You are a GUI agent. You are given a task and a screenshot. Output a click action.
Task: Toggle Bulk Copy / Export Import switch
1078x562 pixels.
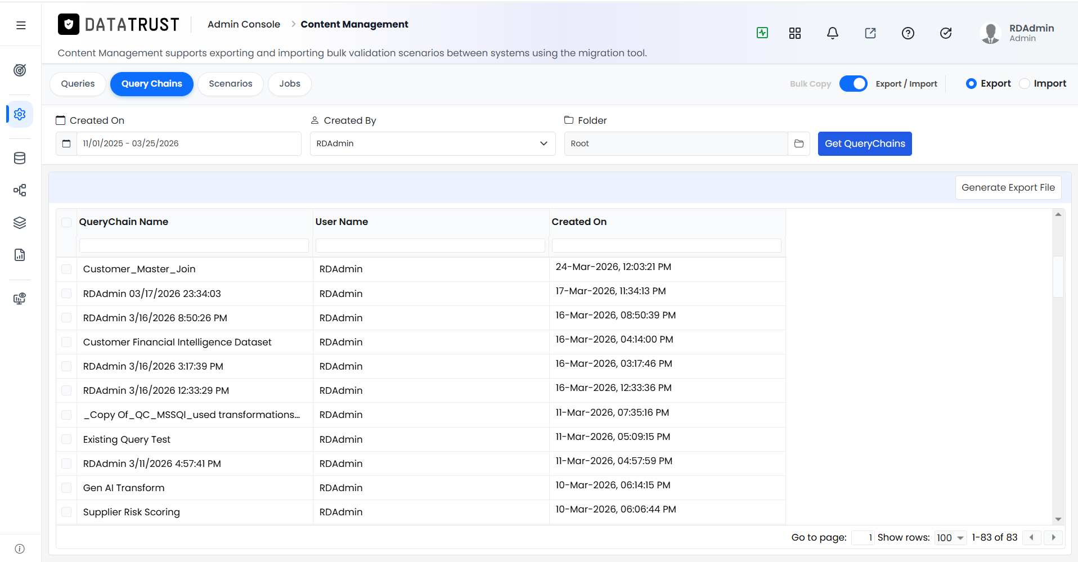[x=854, y=83]
